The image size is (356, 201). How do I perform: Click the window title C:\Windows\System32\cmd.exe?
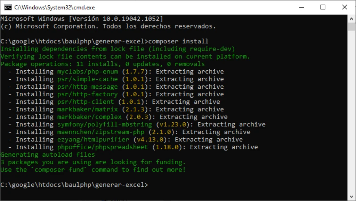pos(55,8)
